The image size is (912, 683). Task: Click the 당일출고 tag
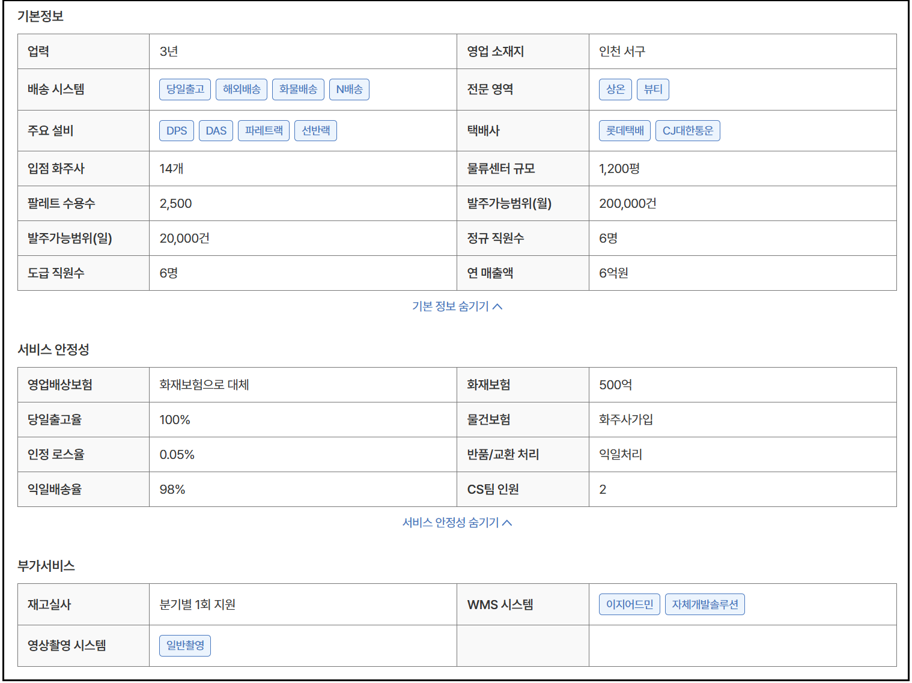pos(186,90)
